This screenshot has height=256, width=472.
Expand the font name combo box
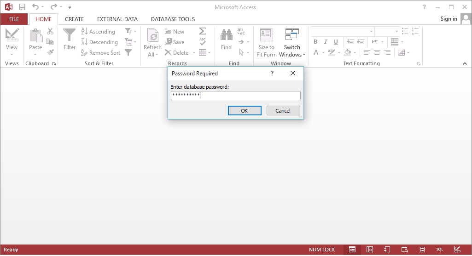[371, 31]
